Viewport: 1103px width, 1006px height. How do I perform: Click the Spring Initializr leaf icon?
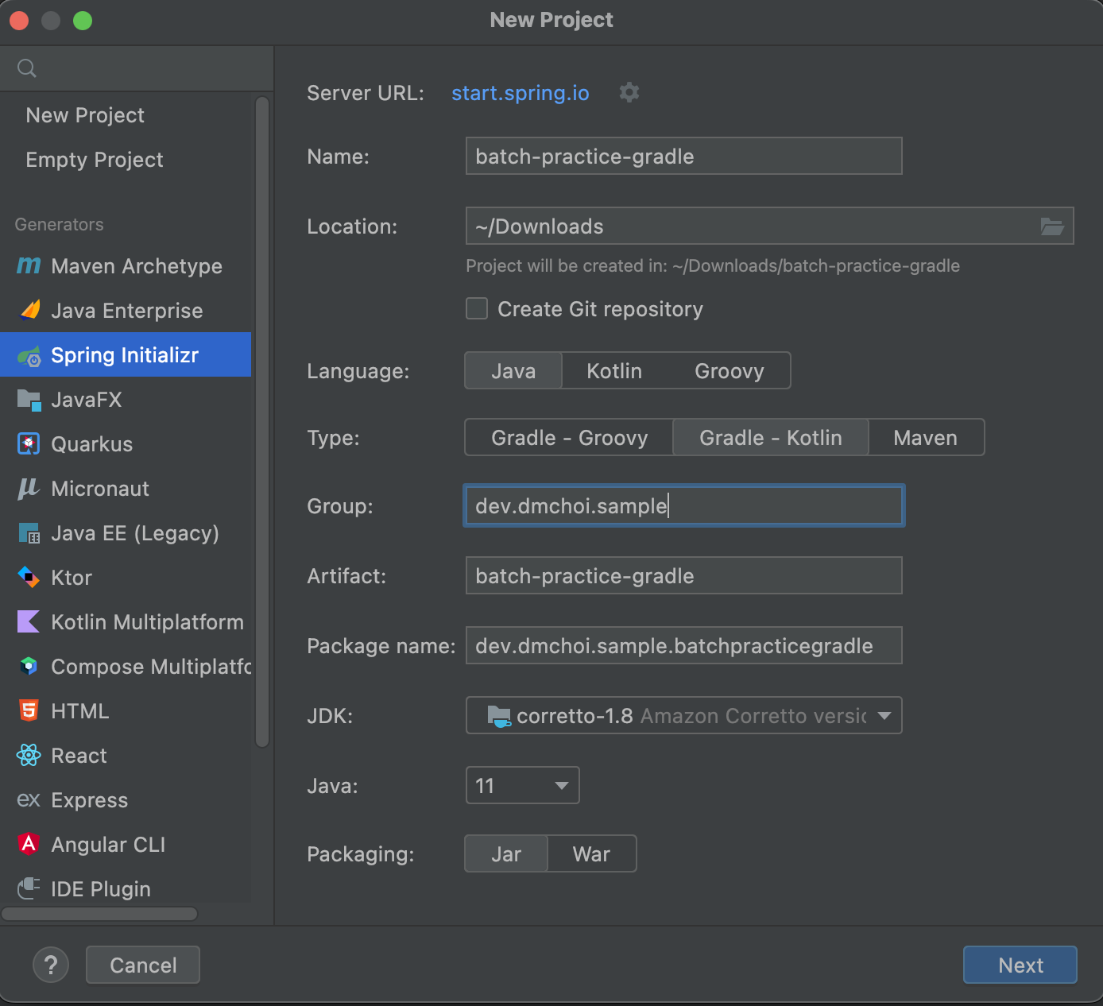(29, 355)
